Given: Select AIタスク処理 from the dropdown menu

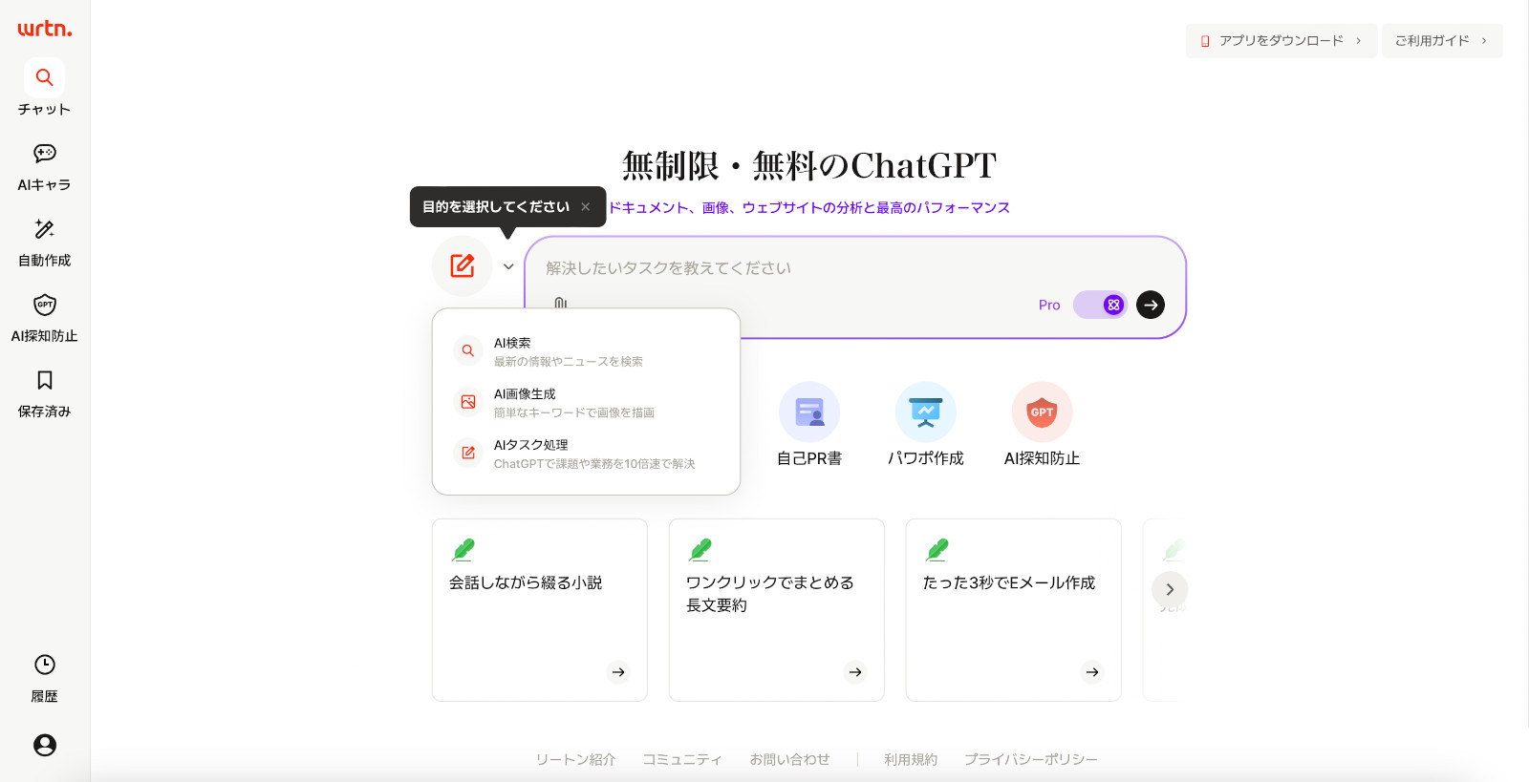Looking at the screenshot, I should click(x=586, y=454).
